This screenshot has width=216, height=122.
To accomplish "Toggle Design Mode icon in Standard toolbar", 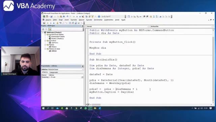I will pyautogui.click(x=83, y=17).
